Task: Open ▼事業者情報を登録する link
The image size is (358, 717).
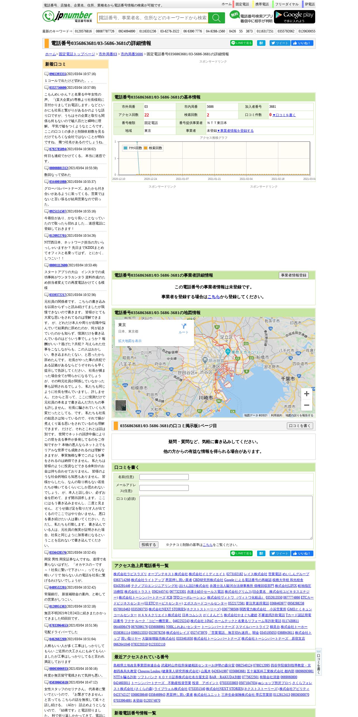Action: (x=235, y=131)
